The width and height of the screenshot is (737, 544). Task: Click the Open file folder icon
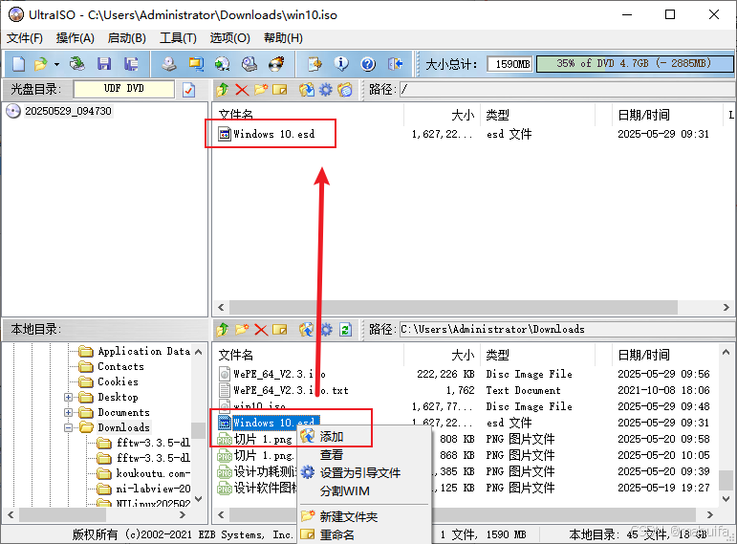(x=41, y=63)
